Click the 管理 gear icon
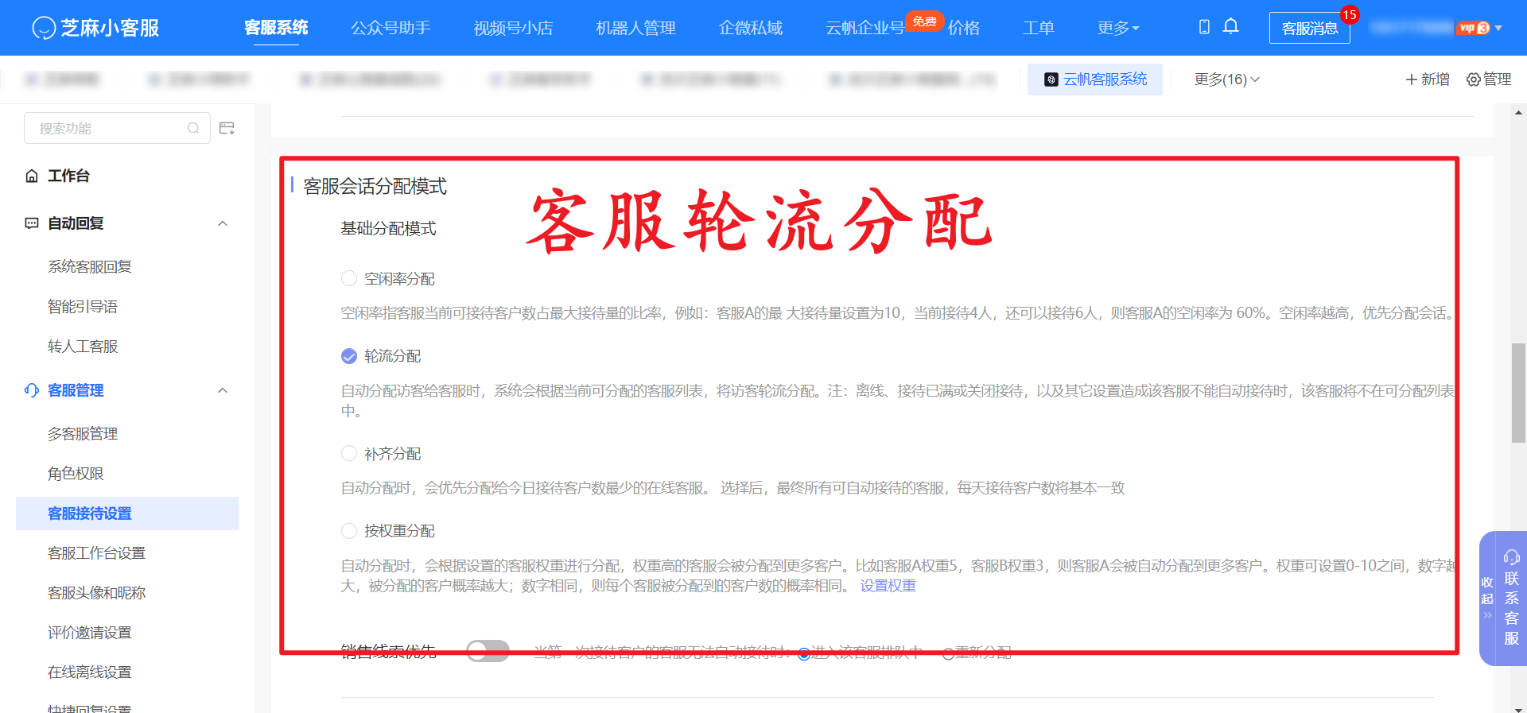The image size is (1527, 713). pyautogui.click(x=1474, y=79)
